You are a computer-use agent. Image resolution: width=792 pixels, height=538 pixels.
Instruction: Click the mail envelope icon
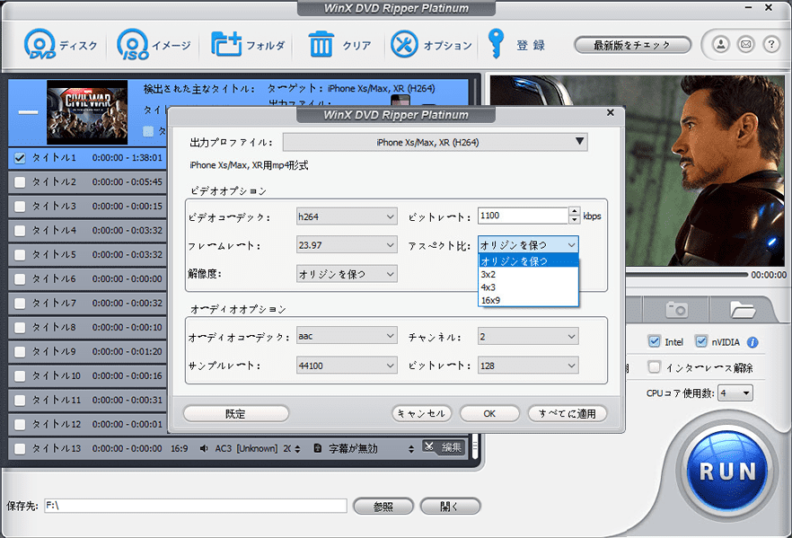click(x=745, y=44)
